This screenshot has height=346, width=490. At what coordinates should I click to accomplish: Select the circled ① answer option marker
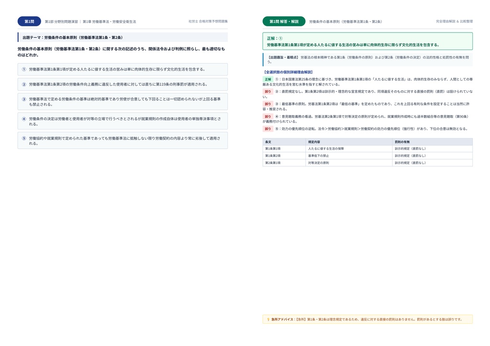tap(24, 69)
